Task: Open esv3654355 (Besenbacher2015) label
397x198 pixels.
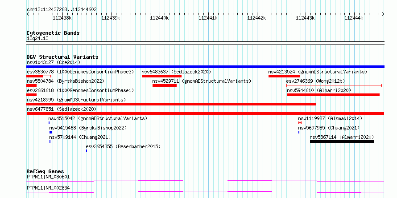Action: [x=123, y=146]
